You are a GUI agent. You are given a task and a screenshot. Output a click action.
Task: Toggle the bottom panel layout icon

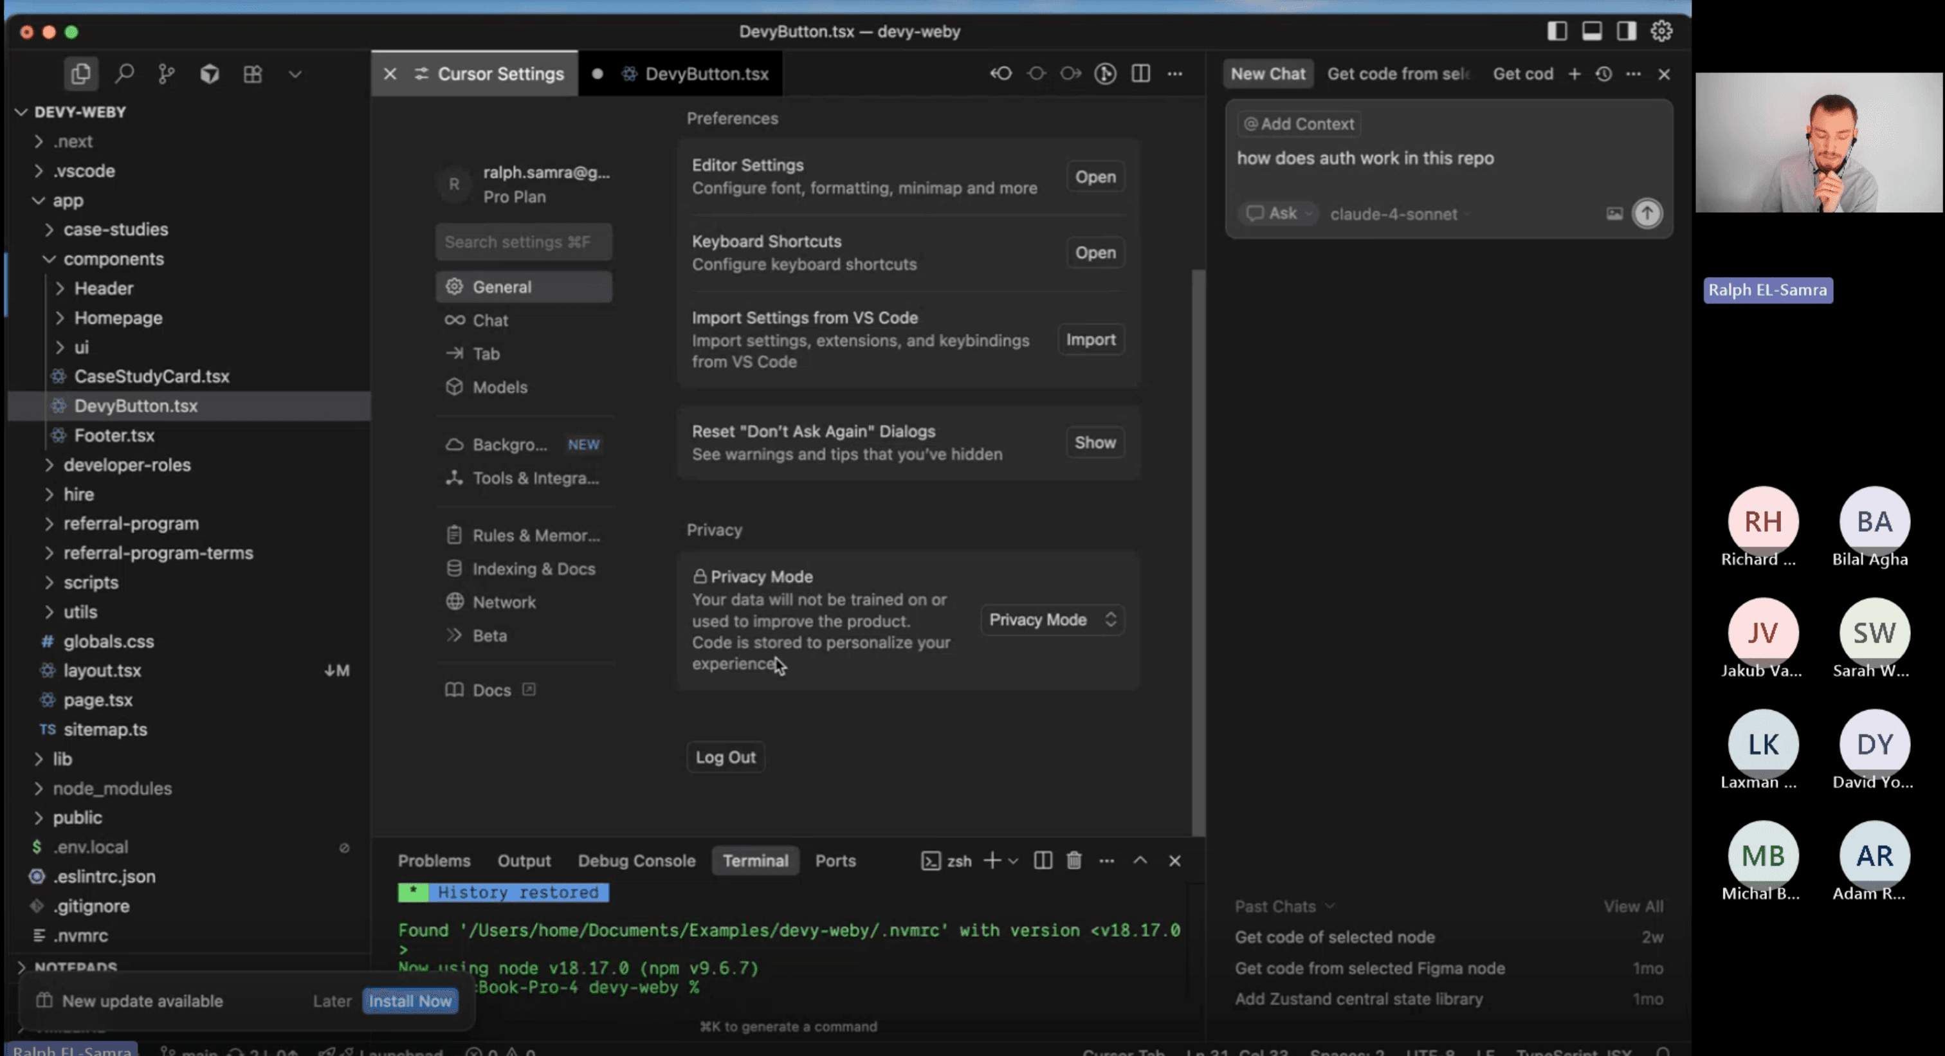pos(1592,31)
